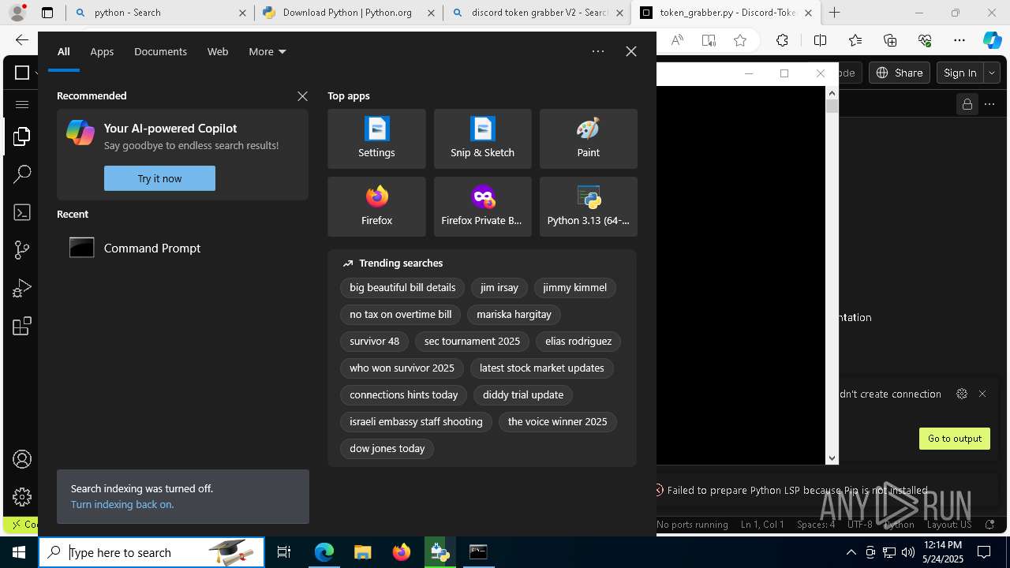Expand the More search filter dropdown
Screen dimensions: 1010x568
click(x=267, y=51)
